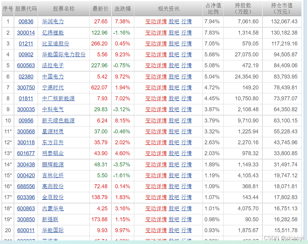The width and height of the screenshot is (308, 244).
Task: Open stock code link 600863
Action: click(26, 209)
